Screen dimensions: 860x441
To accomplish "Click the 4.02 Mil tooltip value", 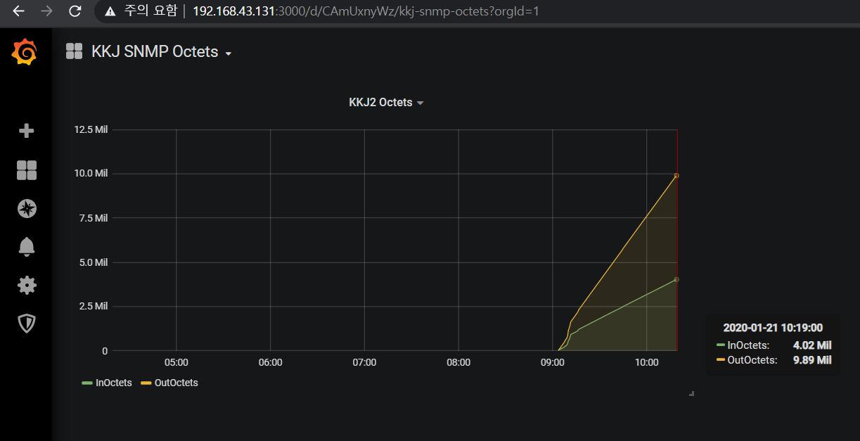I will click(812, 345).
